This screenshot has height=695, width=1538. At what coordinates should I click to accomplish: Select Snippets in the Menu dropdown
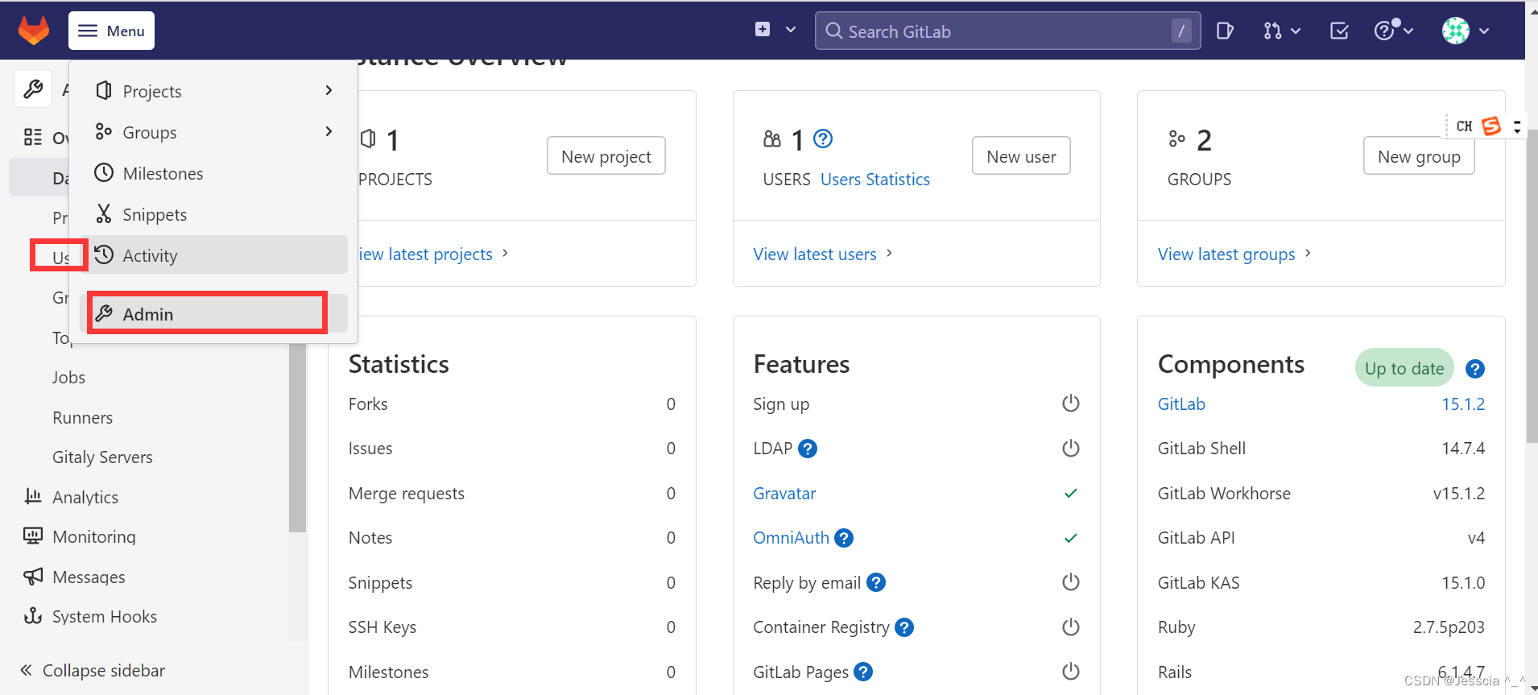(x=213, y=214)
